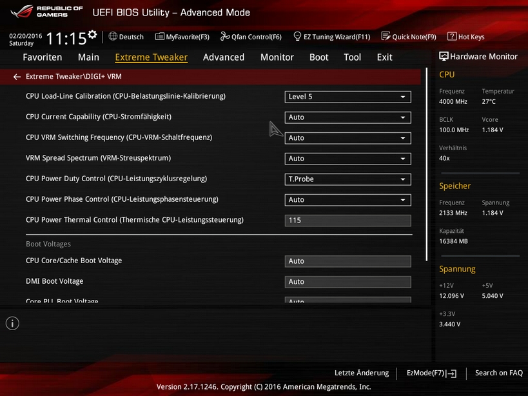Click +3.3V reading 3.440 V
The height and width of the screenshot is (396, 528).
tap(449, 324)
